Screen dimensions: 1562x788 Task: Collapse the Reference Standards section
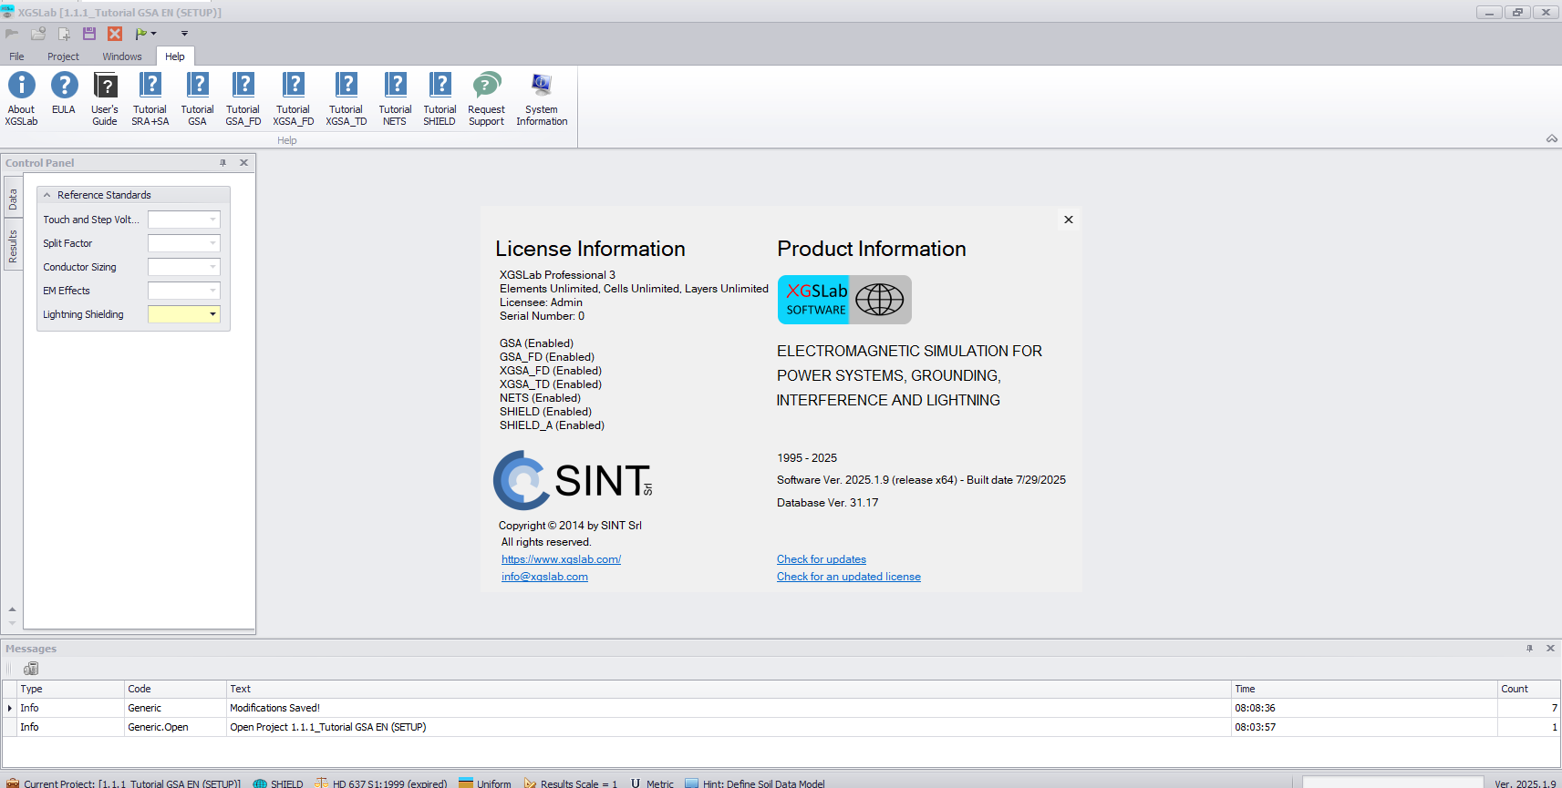click(47, 195)
